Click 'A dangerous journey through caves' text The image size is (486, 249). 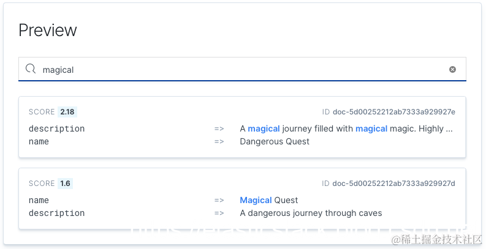(311, 213)
